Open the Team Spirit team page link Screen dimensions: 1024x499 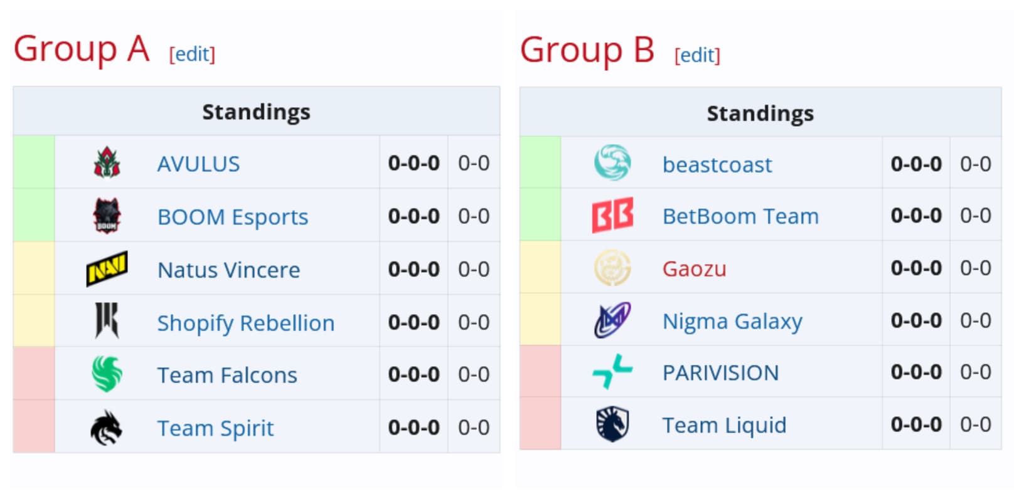(x=215, y=428)
